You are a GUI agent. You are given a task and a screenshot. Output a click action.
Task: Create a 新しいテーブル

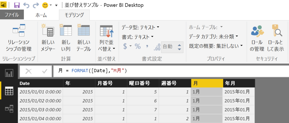pyautogui.click(x=84, y=38)
